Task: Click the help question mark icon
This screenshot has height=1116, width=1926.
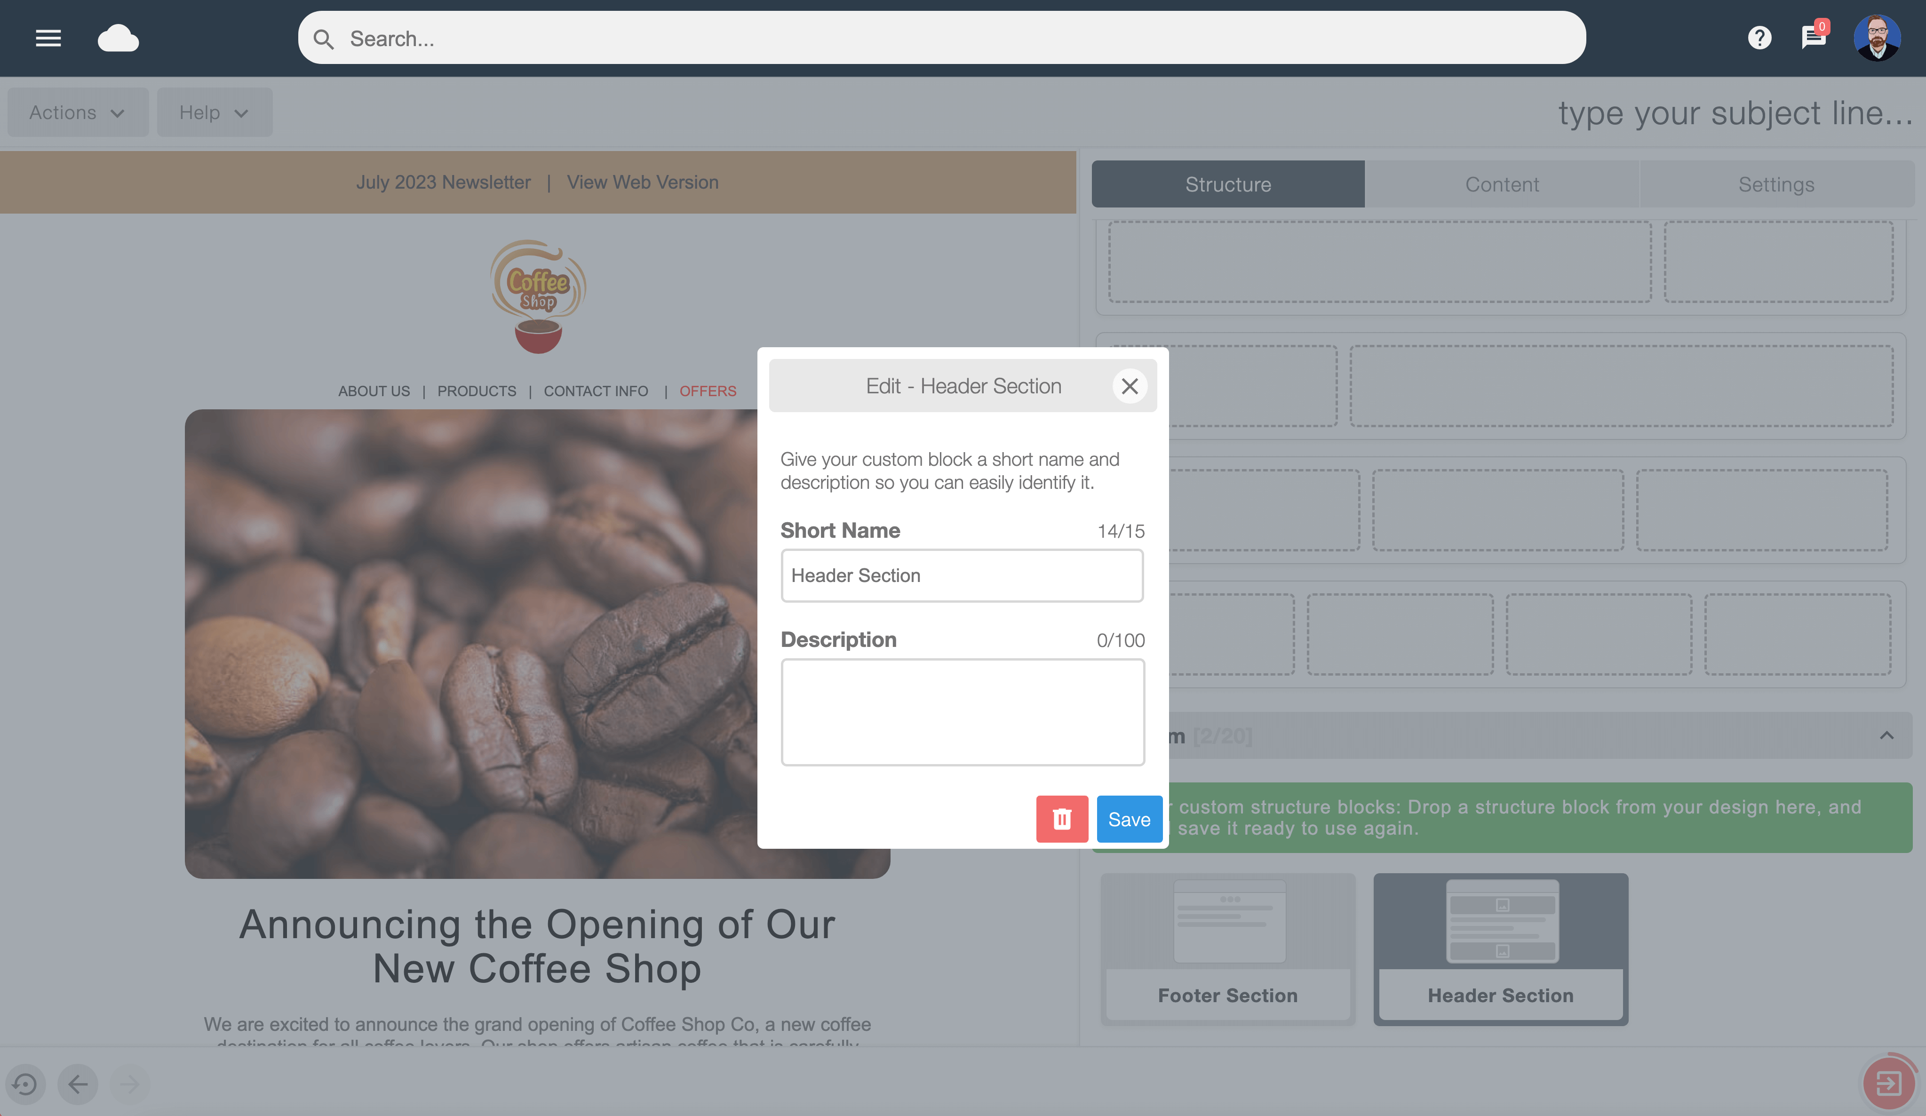Action: pyautogui.click(x=1759, y=37)
